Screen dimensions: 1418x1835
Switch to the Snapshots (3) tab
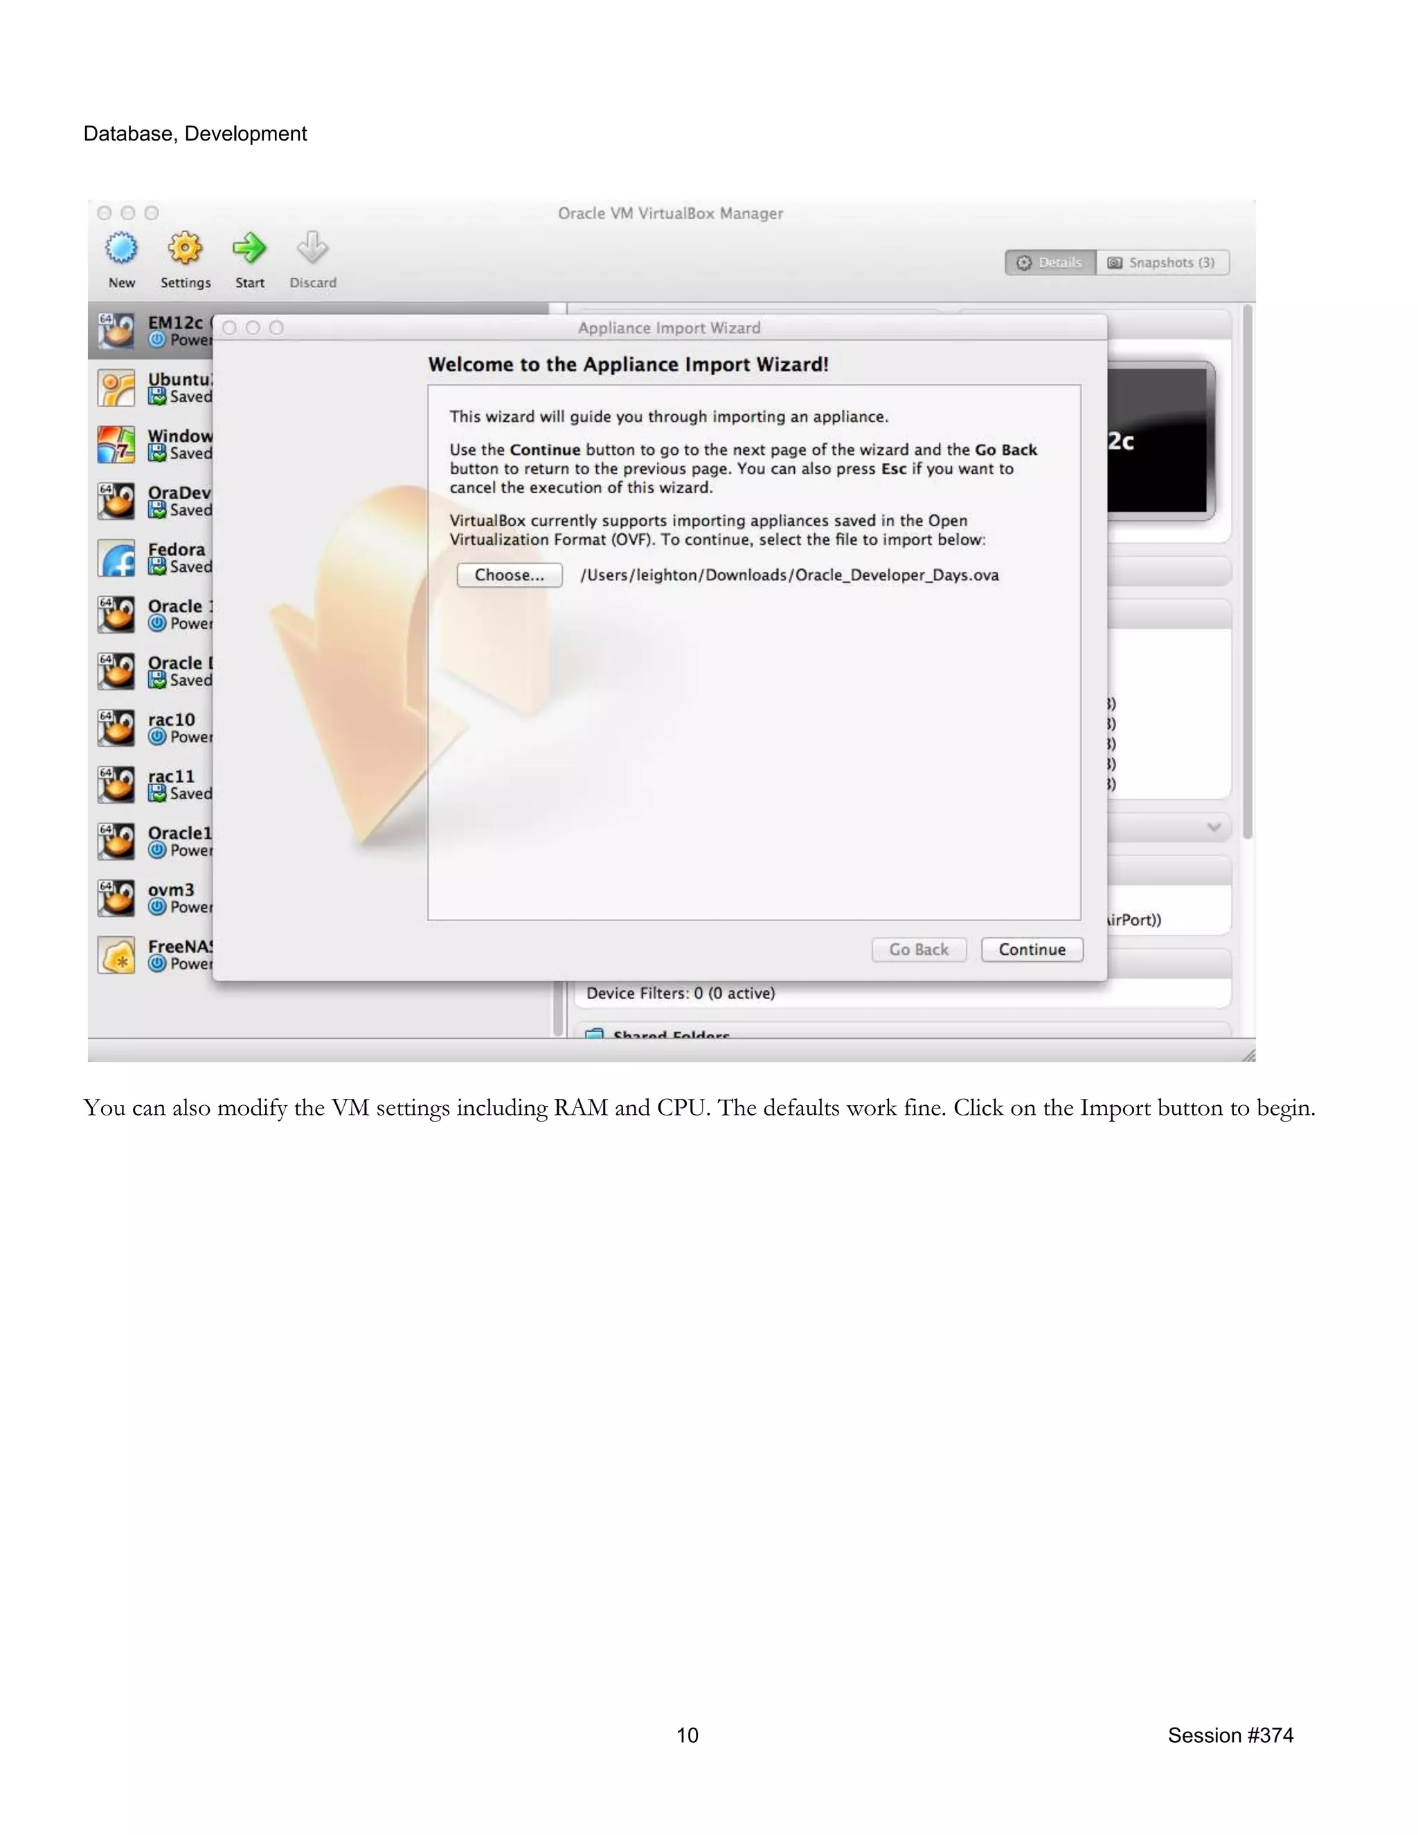click(x=1163, y=263)
